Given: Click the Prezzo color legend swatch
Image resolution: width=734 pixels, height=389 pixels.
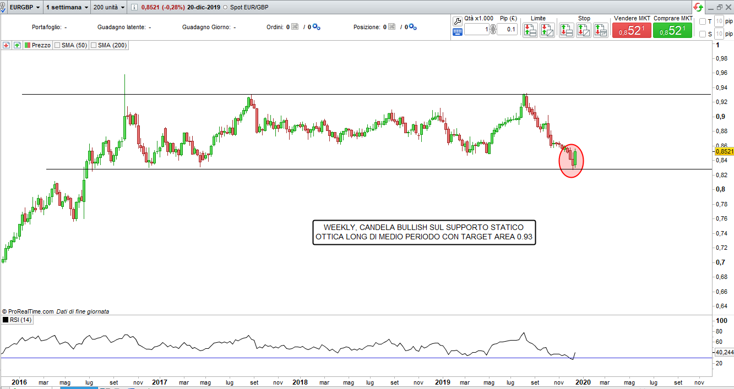Looking at the screenshot, I should point(26,46).
